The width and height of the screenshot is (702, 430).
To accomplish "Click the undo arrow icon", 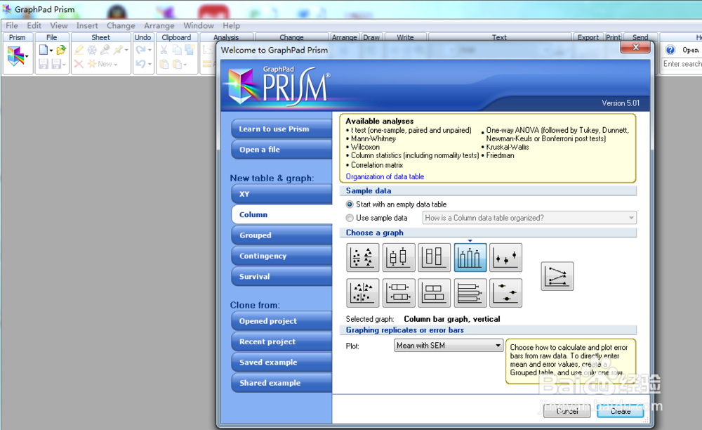I will (140, 64).
